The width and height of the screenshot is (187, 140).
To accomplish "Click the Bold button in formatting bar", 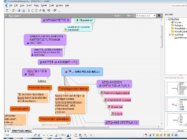I will (x=44, y=135).
